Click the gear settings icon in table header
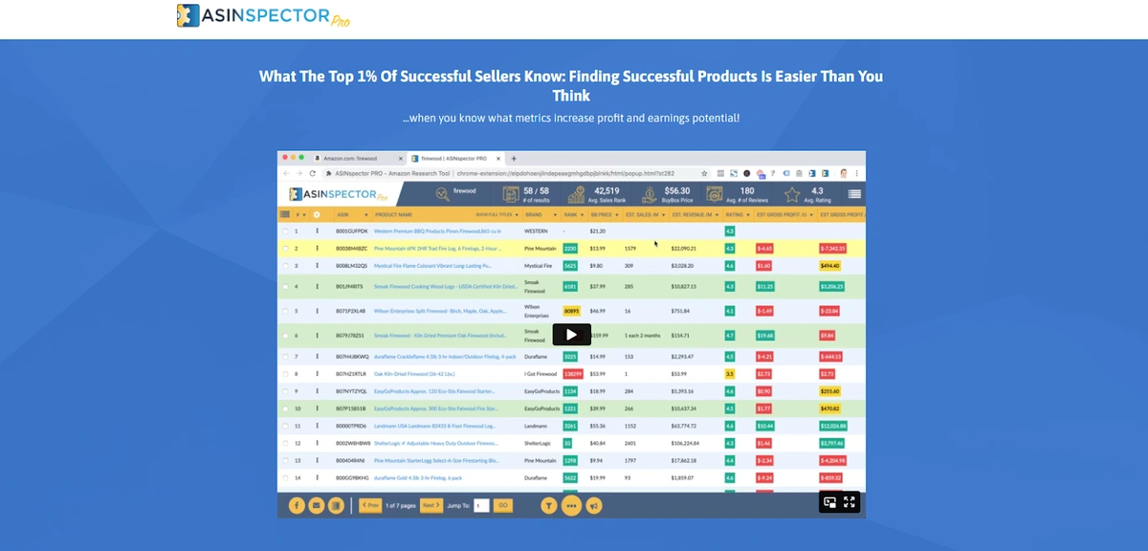 point(317,215)
